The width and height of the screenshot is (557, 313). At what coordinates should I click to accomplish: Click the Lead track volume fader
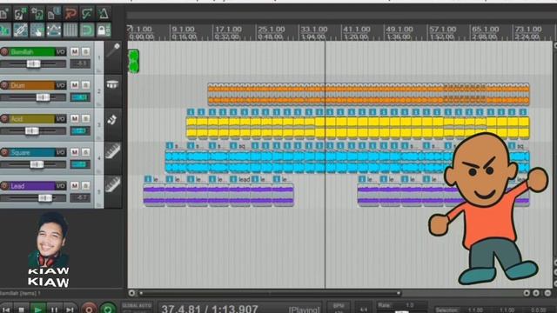[x=44, y=197]
